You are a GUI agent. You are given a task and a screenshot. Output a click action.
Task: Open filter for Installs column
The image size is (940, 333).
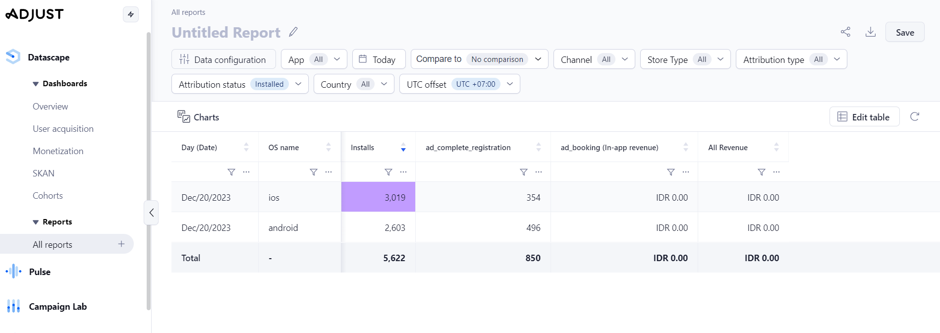pos(388,172)
